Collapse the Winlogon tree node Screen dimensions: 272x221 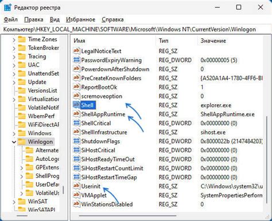click(x=14, y=142)
